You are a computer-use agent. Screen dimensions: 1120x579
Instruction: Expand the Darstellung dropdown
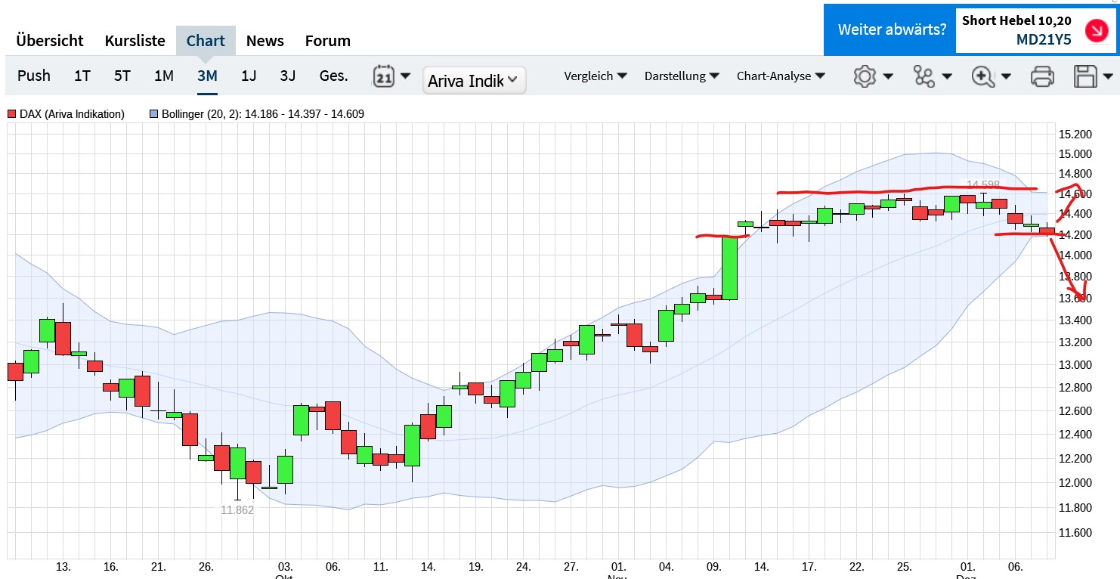(x=680, y=76)
